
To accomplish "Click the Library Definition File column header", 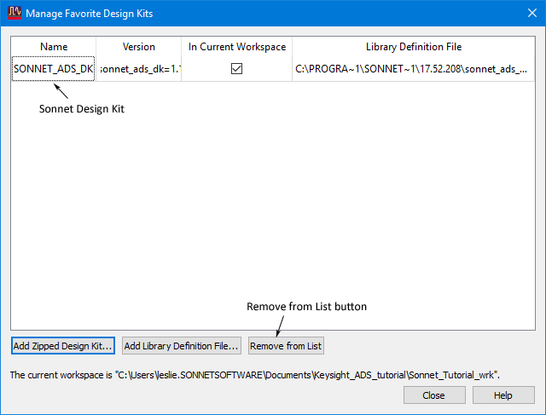I will point(414,47).
